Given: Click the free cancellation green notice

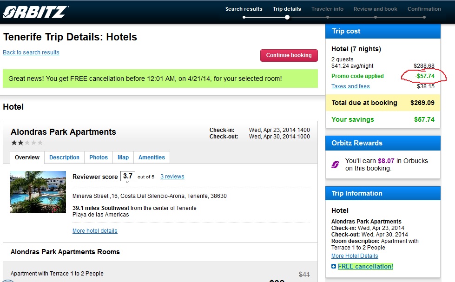Looking at the screenshot, I should point(160,79).
